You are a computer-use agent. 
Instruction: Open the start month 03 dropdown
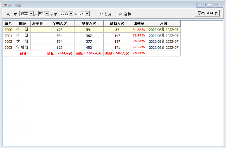click(47, 14)
